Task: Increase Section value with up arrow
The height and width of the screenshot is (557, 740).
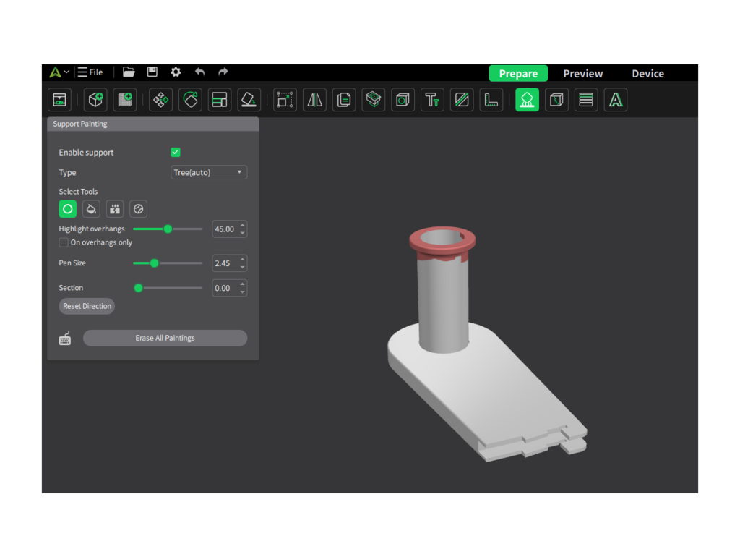Action: coord(243,284)
